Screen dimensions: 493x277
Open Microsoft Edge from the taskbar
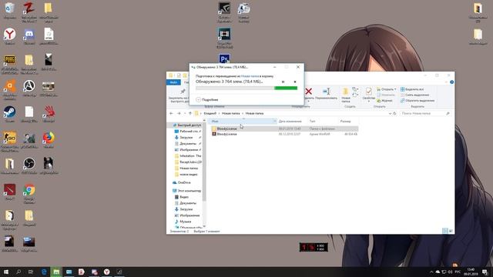(x=44, y=272)
